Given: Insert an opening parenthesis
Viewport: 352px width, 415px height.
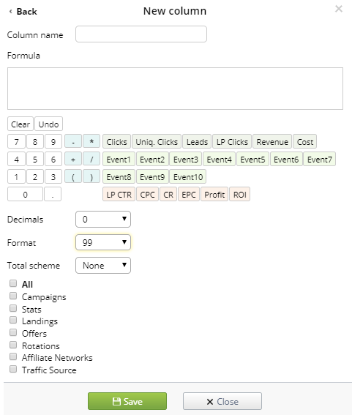Looking at the screenshot, I should [73, 176].
